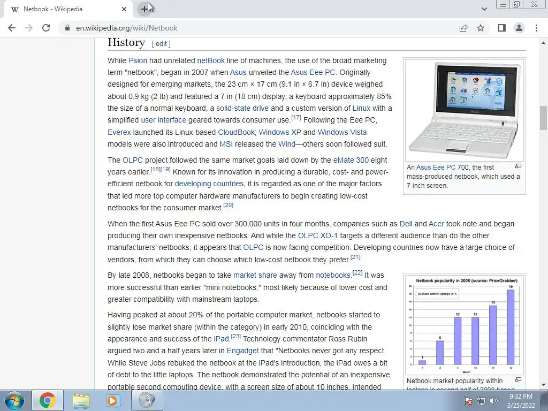
Task: Open the Windows Start menu
Action: coord(14,400)
